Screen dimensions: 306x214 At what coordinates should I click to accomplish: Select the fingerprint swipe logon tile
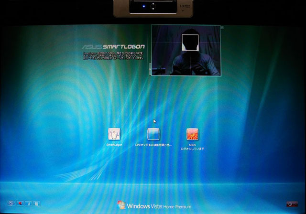153,134
